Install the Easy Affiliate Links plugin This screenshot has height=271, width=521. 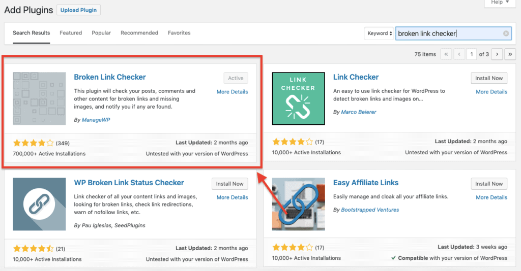click(489, 184)
